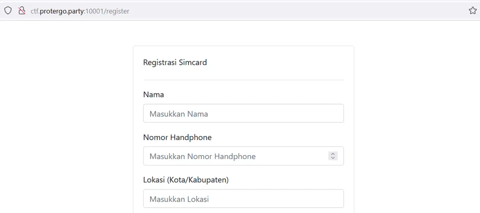The image size is (480, 213).
Task: Open the insecure connection lock icon
Action: tap(22, 10)
